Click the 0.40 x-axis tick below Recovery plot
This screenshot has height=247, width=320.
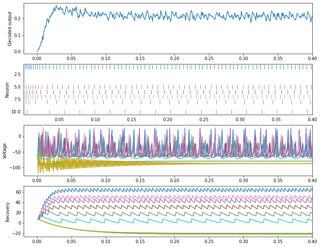(312, 242)
